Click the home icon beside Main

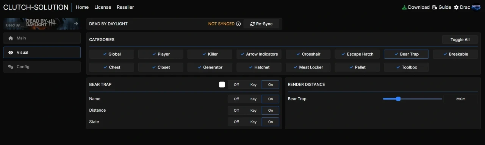11,38
